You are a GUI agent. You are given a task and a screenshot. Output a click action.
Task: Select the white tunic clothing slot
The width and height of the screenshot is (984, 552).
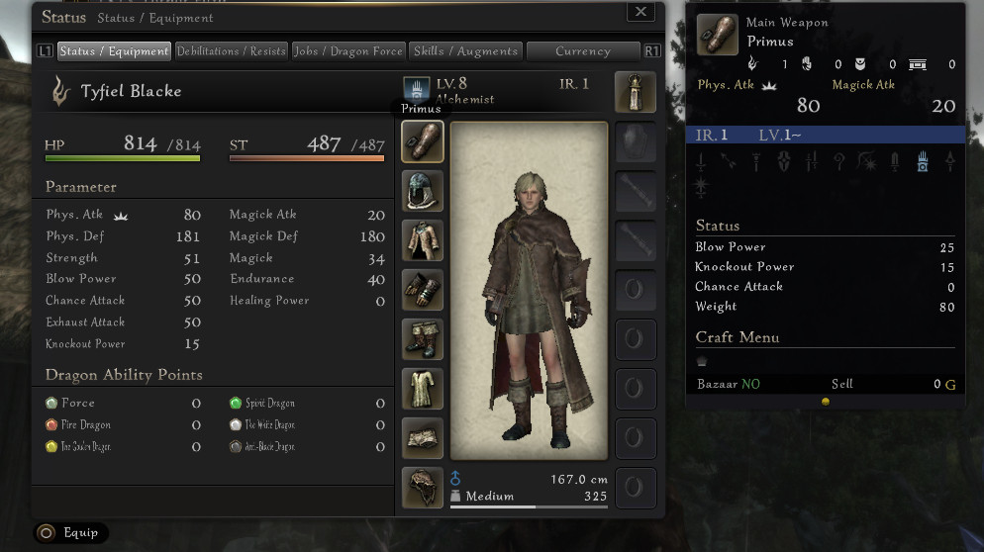pyautogui.click(x=423, y=389)
